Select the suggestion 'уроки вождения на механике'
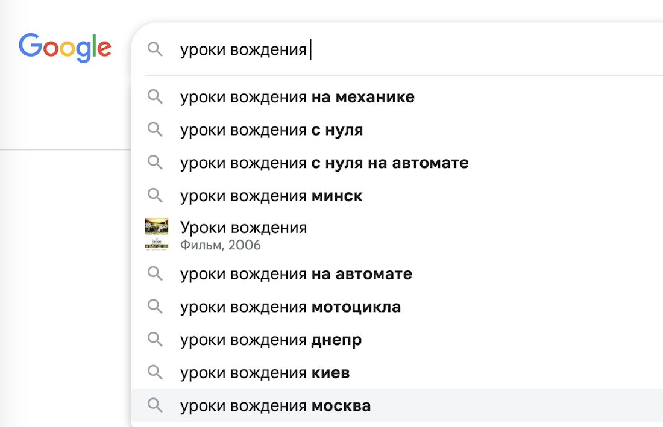 tap(297, 96)
